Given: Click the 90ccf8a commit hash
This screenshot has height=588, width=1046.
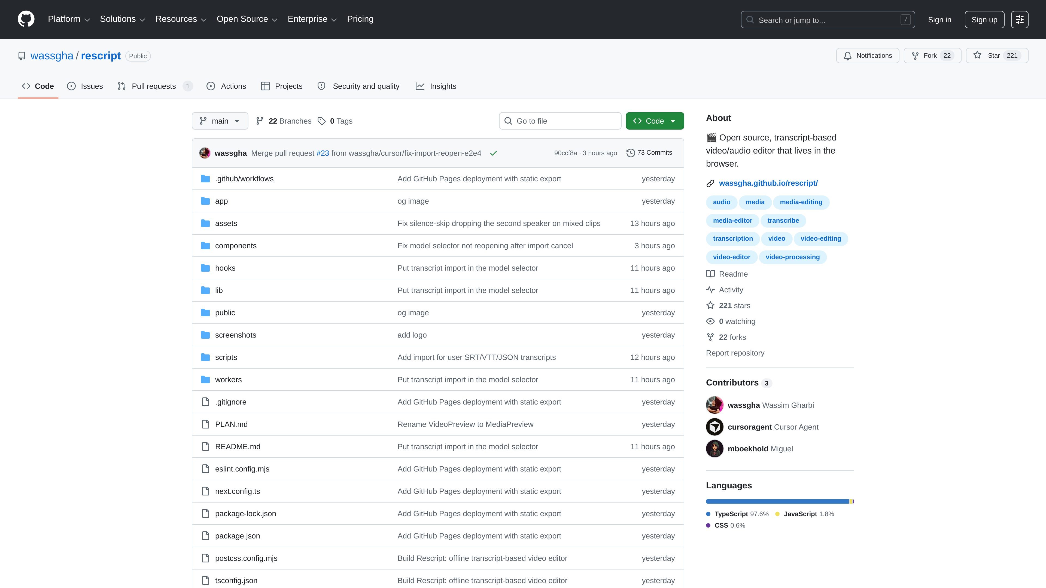Looking at the screenshot, I should 565,153.
